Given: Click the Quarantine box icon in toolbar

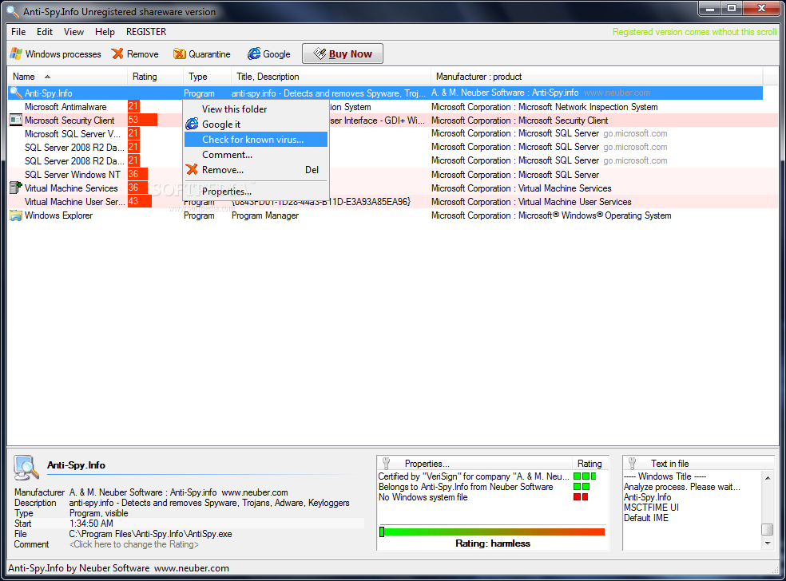Looking at the screenshot, I should tap(180, 53).
